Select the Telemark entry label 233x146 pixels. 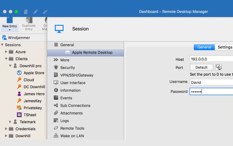tap(27, 122)
